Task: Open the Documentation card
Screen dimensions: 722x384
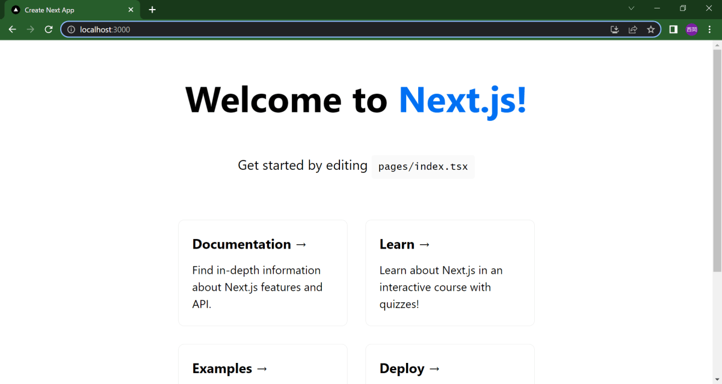Action: (263, 273)
